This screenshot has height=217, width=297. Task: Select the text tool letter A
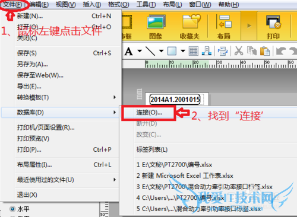129,52
